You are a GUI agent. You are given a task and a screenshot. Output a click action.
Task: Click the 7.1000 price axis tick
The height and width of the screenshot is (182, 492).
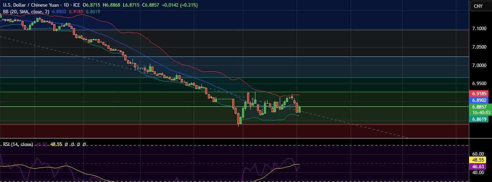coord(479,29)
